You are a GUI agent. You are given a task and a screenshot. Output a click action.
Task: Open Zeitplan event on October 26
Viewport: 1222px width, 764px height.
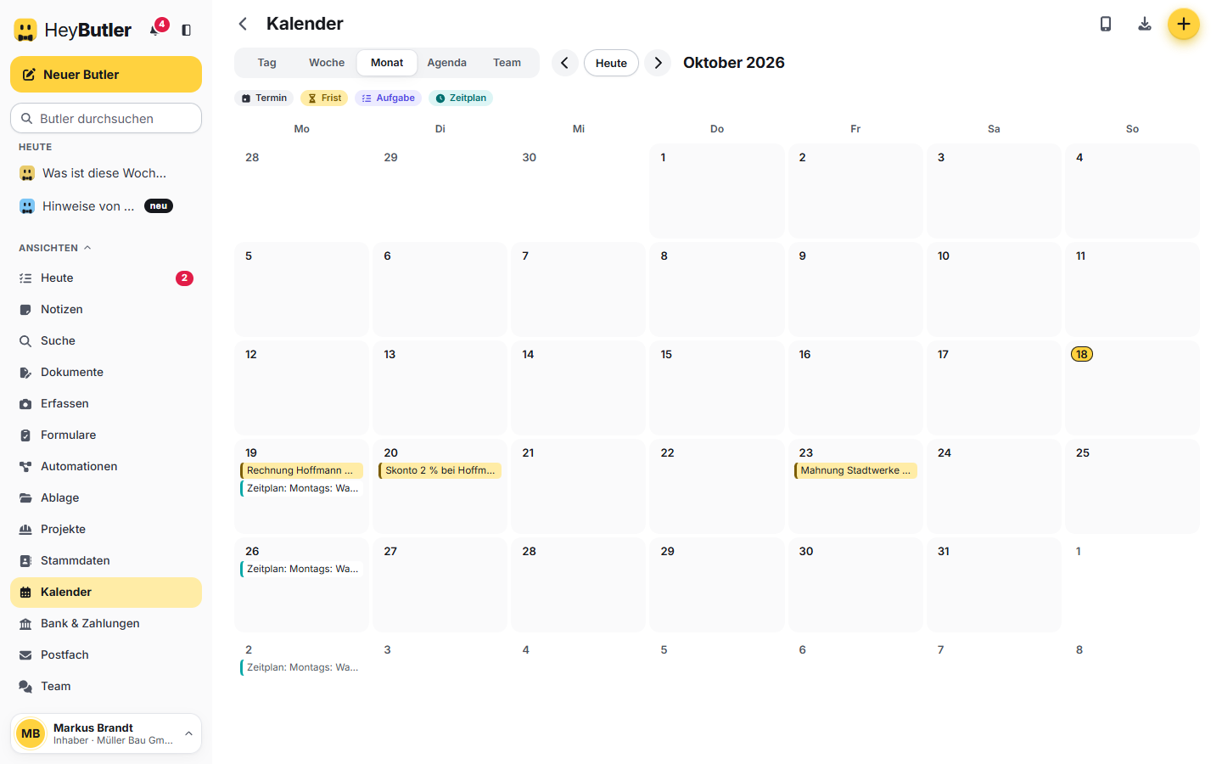302,569
